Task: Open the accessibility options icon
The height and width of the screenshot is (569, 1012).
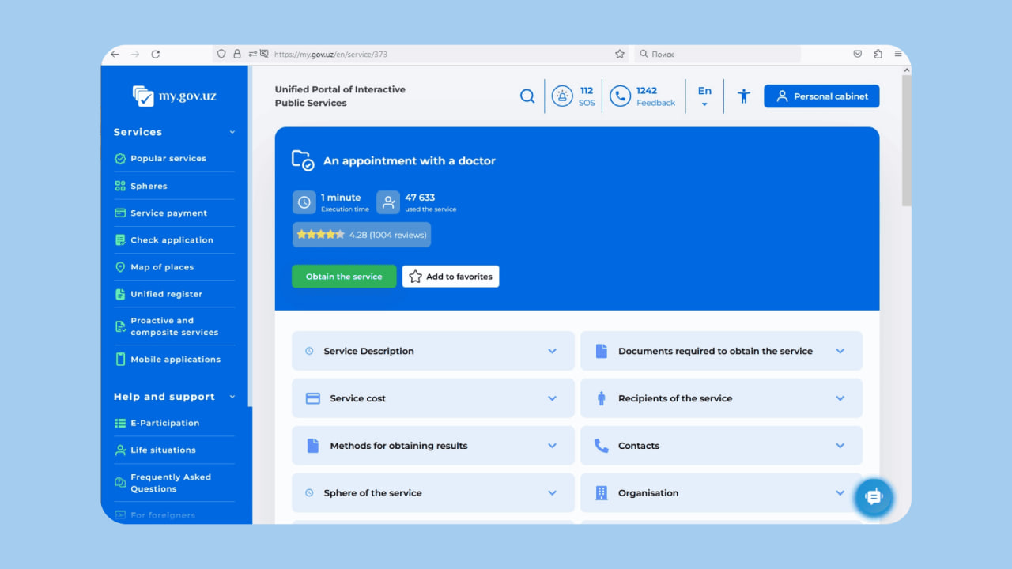Action: pos(743,96)
